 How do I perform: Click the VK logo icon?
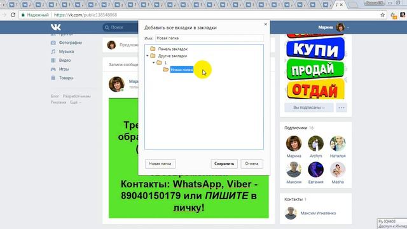pyautogui.click(x=56, y=27)
